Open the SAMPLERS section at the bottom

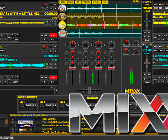(x=8, y=138)
